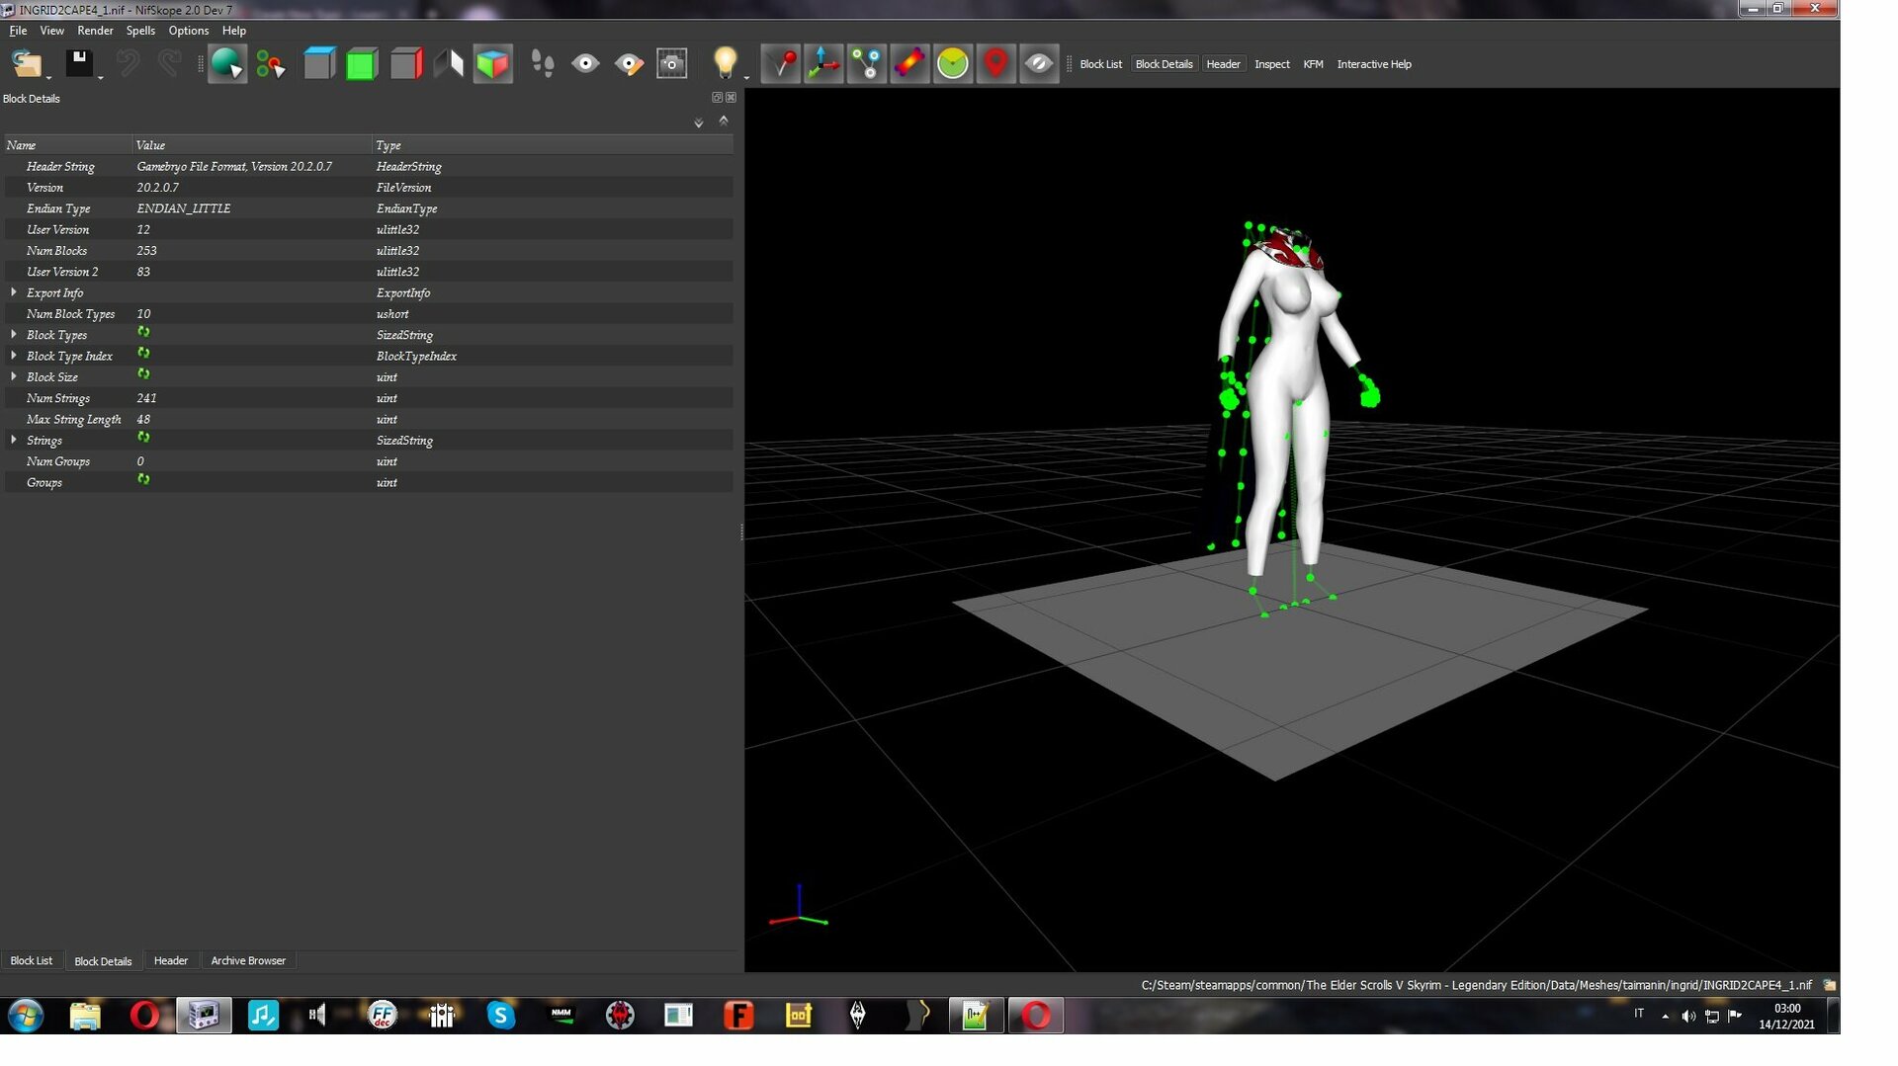Open the File menu
This screenshot has height=1066, width=1898.
click(x=18, y=31)
